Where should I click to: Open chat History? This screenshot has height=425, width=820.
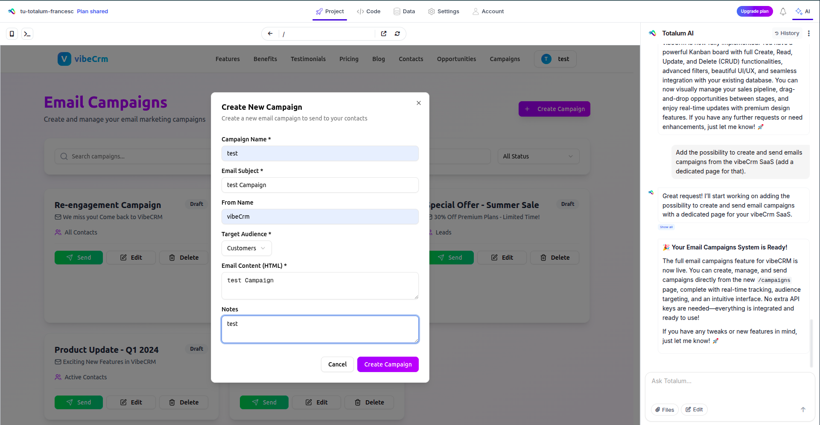point(787,33)
